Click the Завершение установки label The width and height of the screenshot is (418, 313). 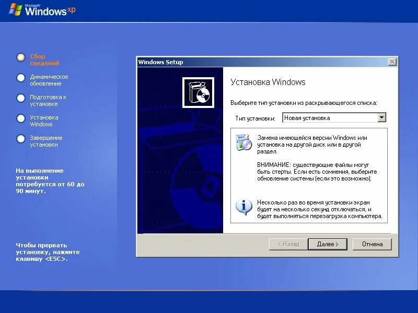pos(46,141)
